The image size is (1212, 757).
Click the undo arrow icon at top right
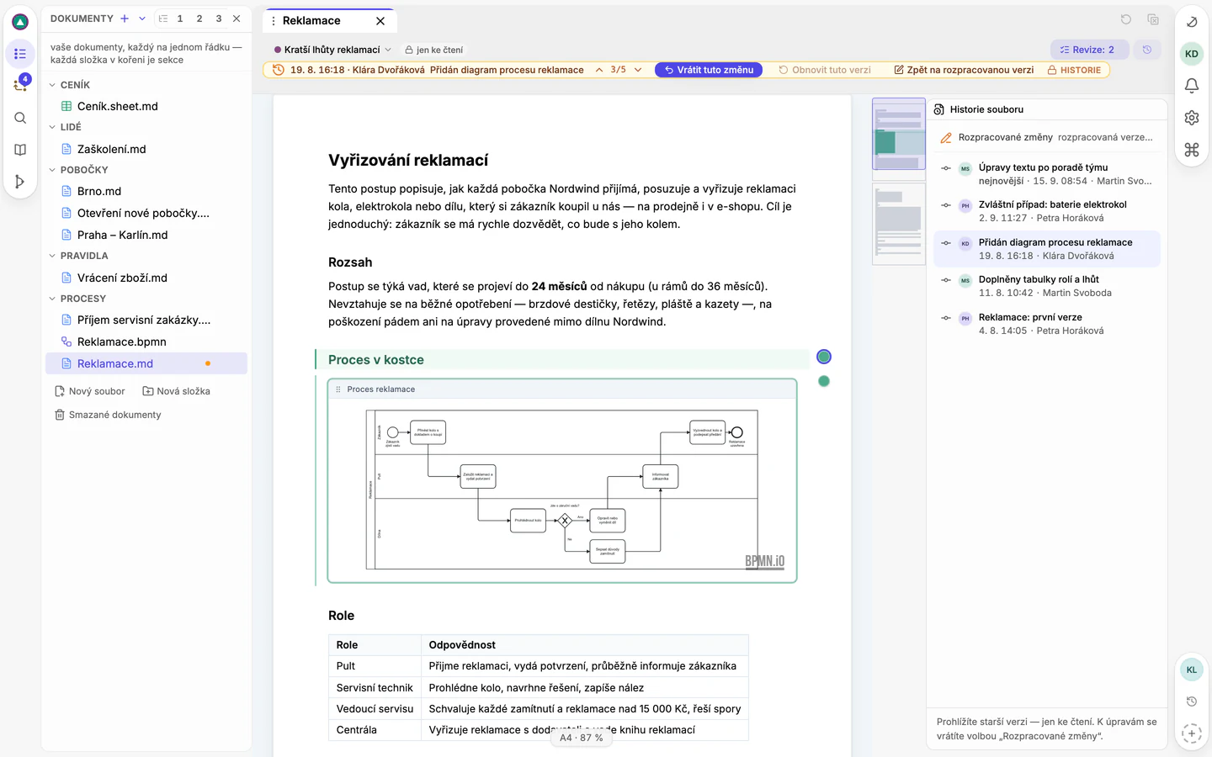[x=1126, y=19]
